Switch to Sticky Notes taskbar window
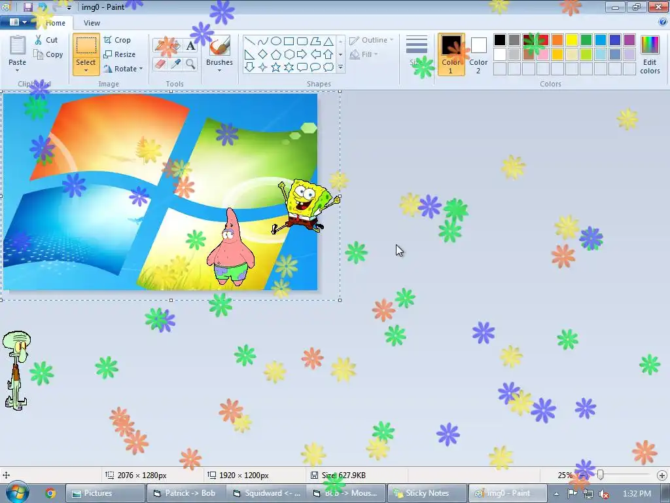Viewport: 670px width, 503px height. [x=427, y=493]
